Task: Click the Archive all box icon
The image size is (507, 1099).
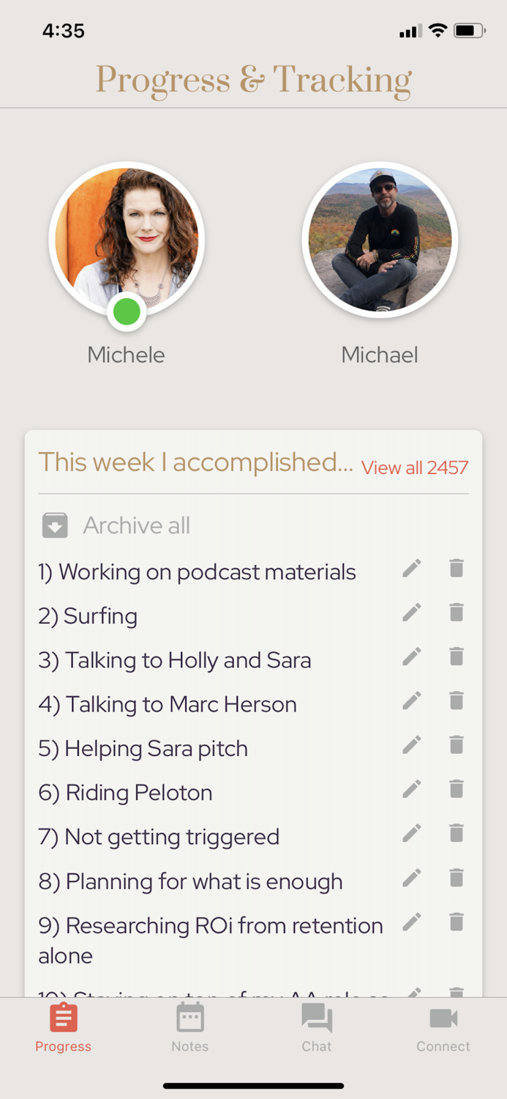Action: point(55,525)
